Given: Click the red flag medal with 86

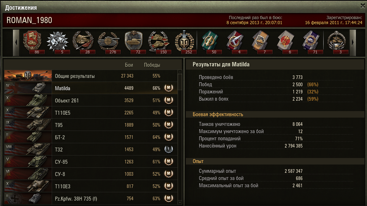Looking at the screenshot, I should (32, 42).
